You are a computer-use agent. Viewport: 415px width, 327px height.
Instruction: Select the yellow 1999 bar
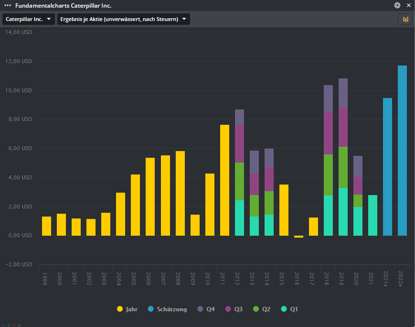(47, 226)
